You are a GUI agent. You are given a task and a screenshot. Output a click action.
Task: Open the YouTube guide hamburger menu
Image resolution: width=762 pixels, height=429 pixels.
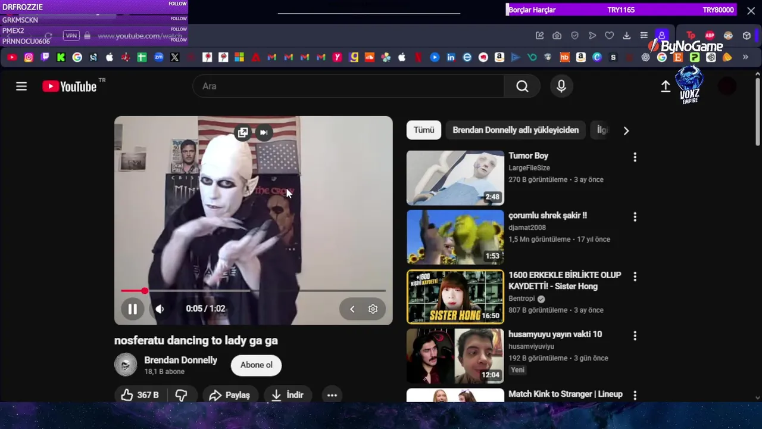click(x=21, y=86)
